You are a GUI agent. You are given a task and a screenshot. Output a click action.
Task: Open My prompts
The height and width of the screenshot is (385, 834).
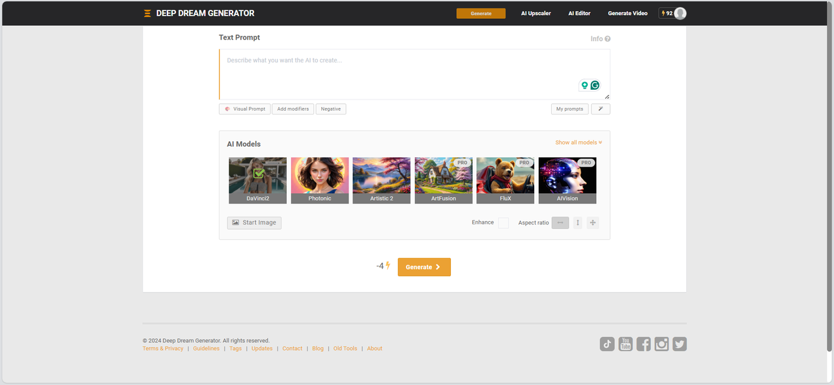tap(569, 109)
